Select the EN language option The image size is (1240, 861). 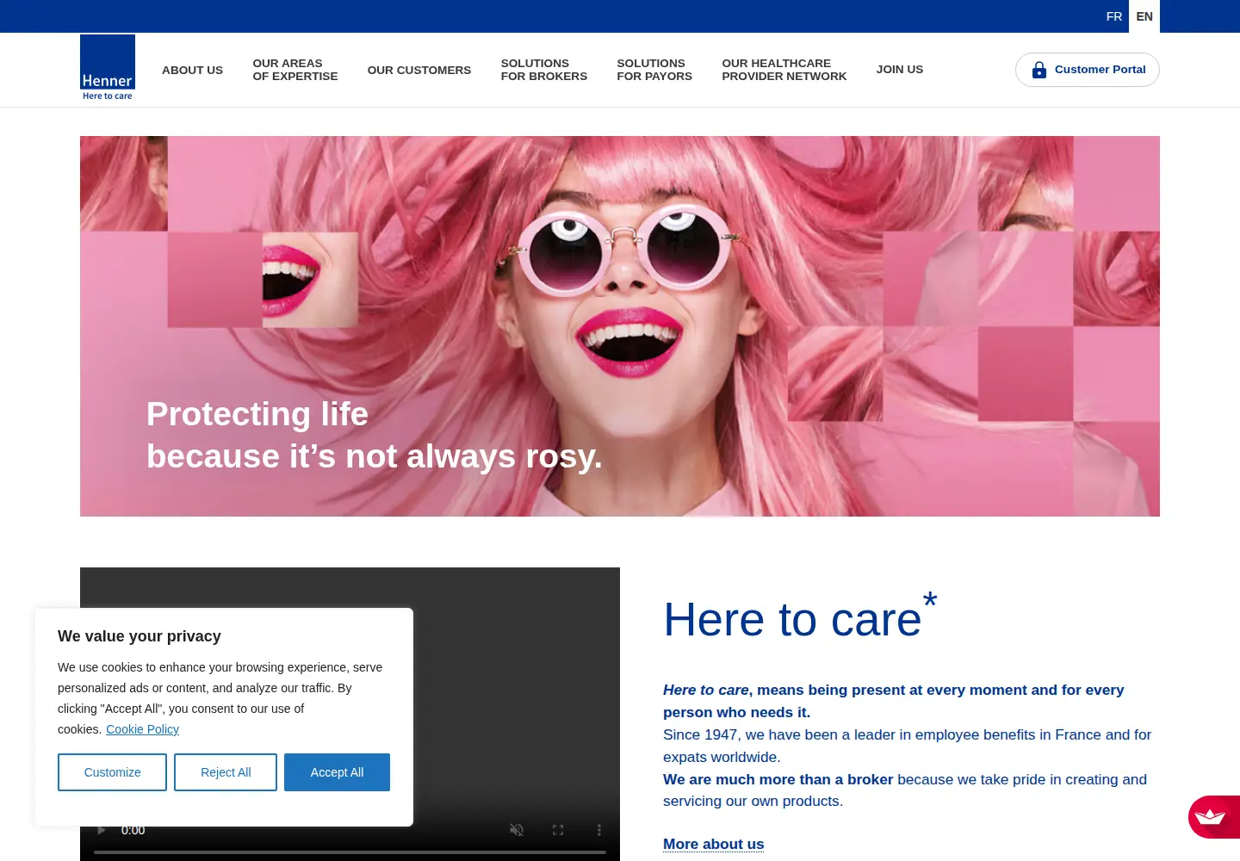pyautogui.click(x=1144, y=16)
